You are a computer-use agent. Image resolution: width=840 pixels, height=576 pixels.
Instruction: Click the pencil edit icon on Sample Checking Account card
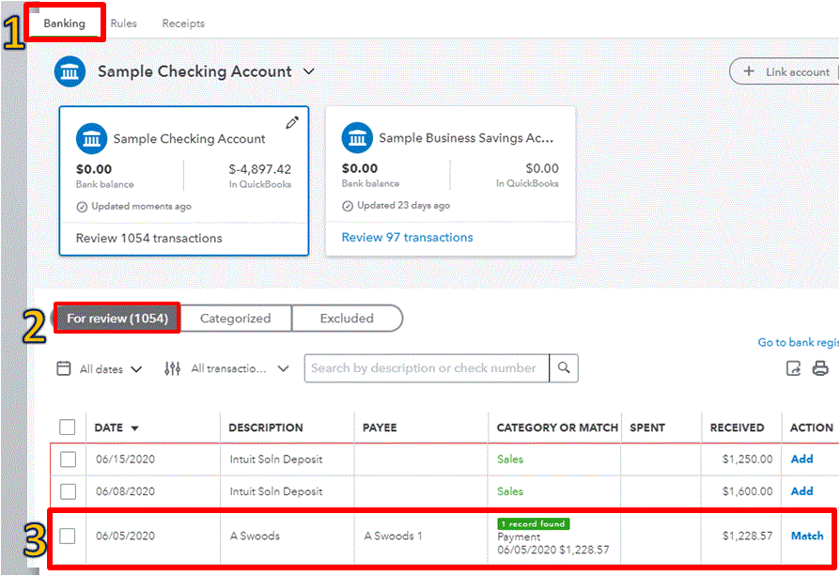(x=292, y=123)
